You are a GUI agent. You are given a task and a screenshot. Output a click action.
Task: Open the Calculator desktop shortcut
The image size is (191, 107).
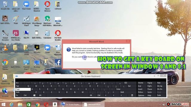tap(47, 34)
